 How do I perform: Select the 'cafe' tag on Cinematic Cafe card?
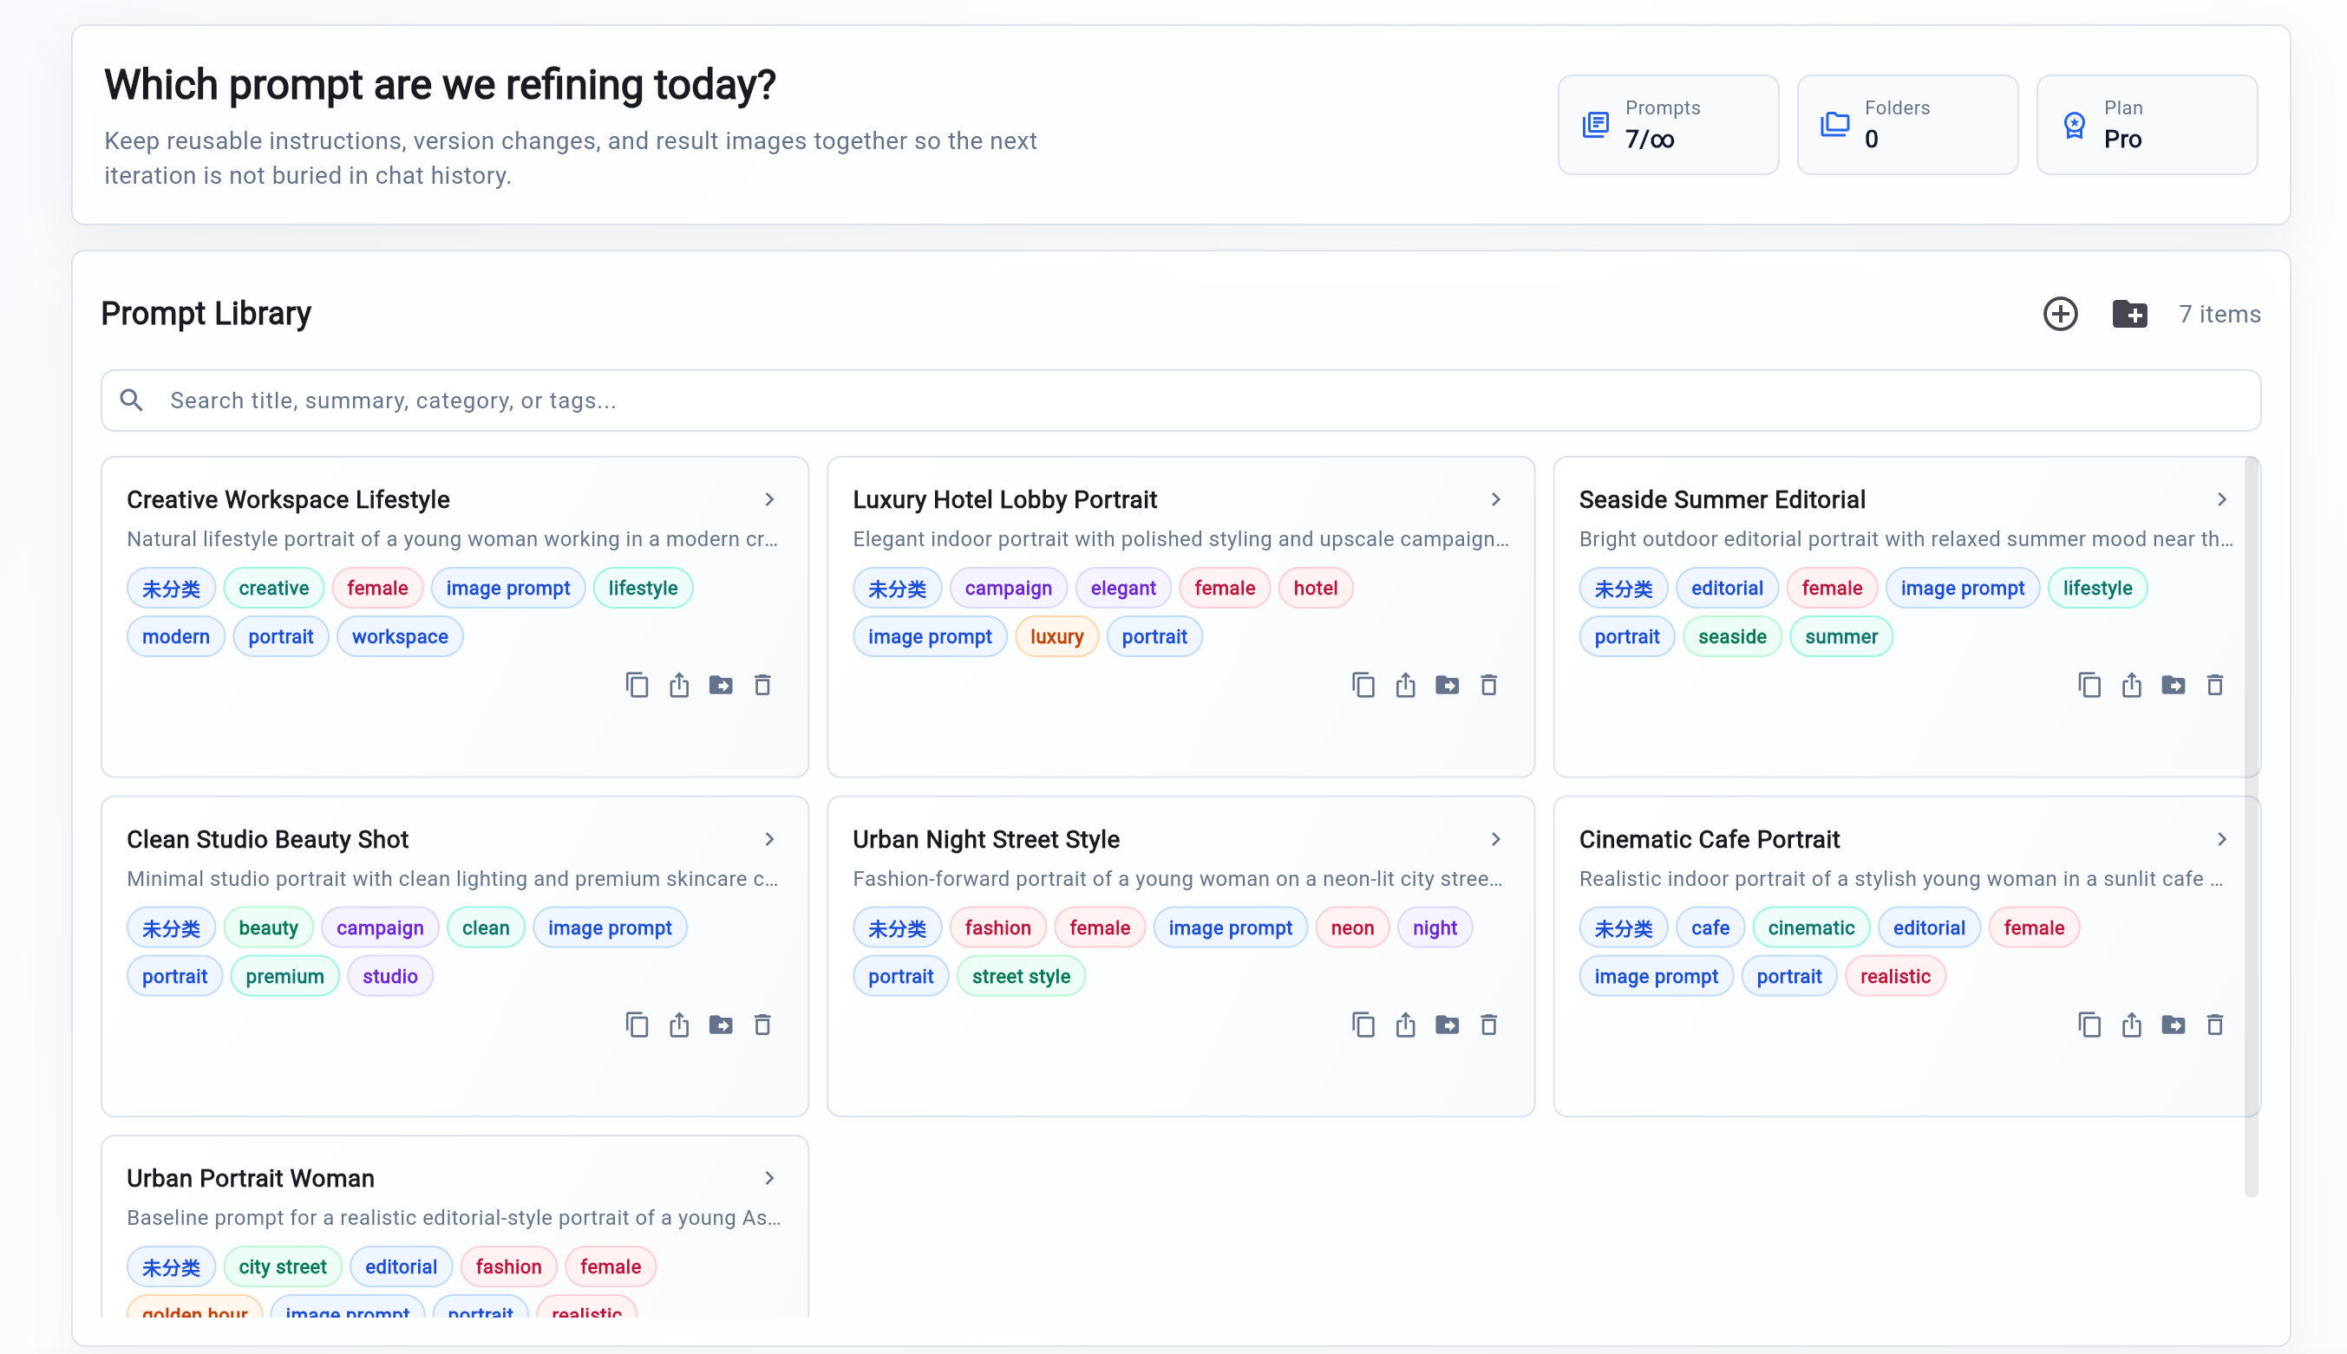tap(1710, 928)
